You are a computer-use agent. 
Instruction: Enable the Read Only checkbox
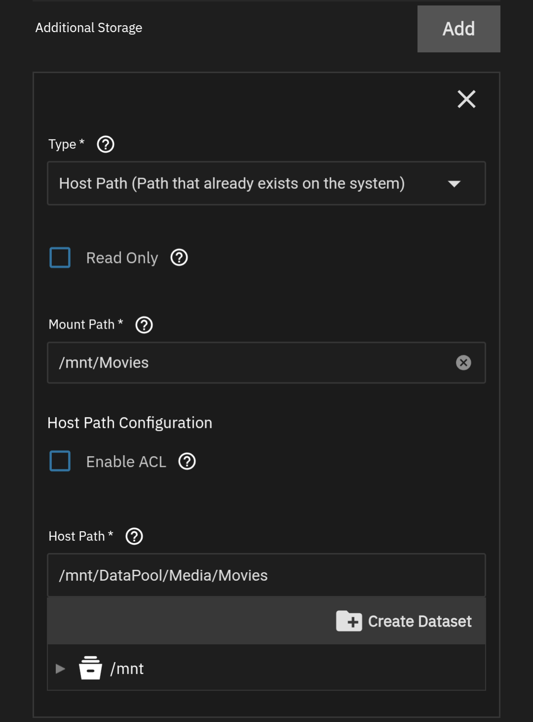(60, 257)
